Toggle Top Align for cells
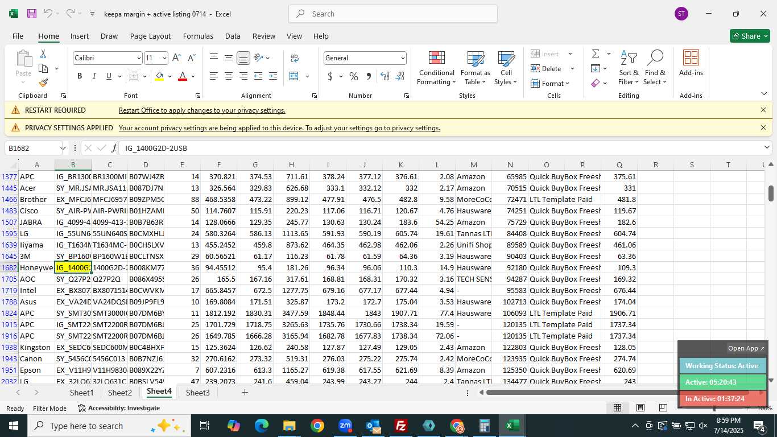Viewport: 777px width, 437px height. [214, 58]
